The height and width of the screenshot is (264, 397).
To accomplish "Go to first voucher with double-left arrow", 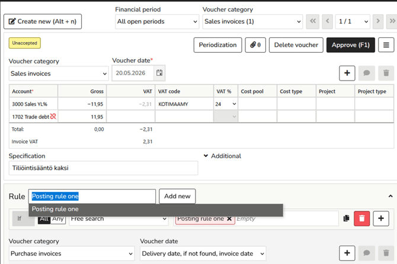I will [313, 21].
